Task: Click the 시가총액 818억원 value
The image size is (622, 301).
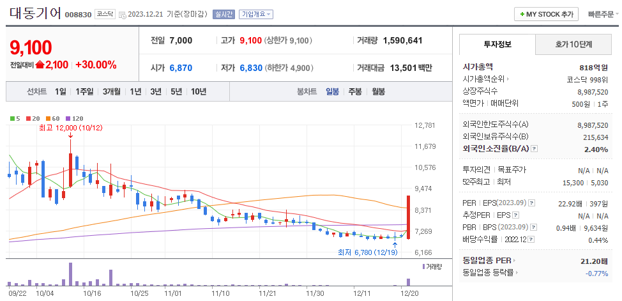Action: (x=593, y=68)
